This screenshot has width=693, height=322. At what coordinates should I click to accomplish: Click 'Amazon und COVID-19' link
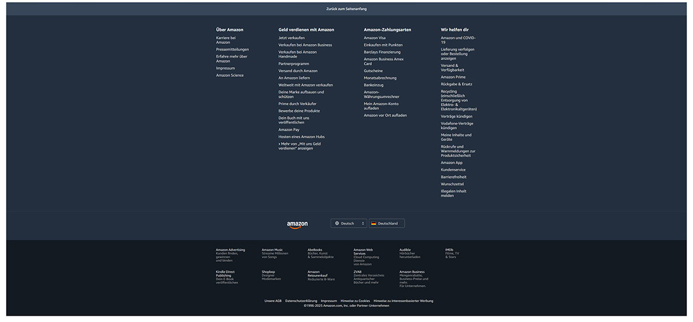pyautogui.click(x=459, y=40)
